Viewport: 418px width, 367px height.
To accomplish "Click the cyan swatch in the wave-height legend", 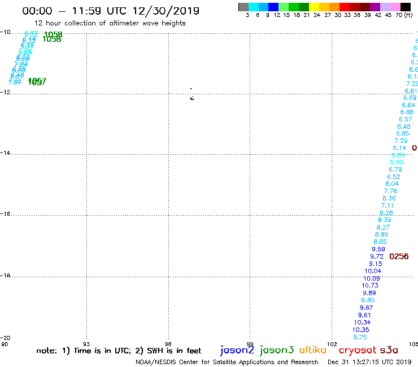I will tap(254, 7).
